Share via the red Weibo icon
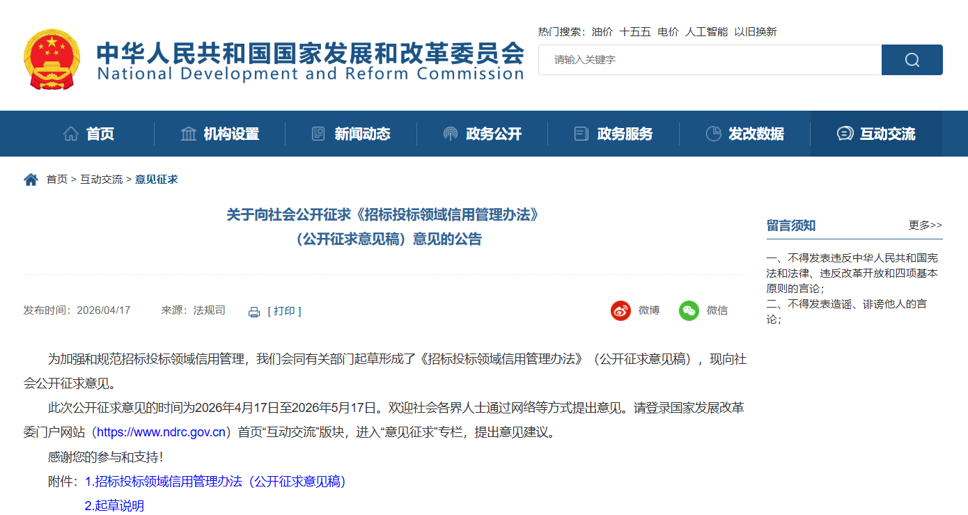 [620, 310]
